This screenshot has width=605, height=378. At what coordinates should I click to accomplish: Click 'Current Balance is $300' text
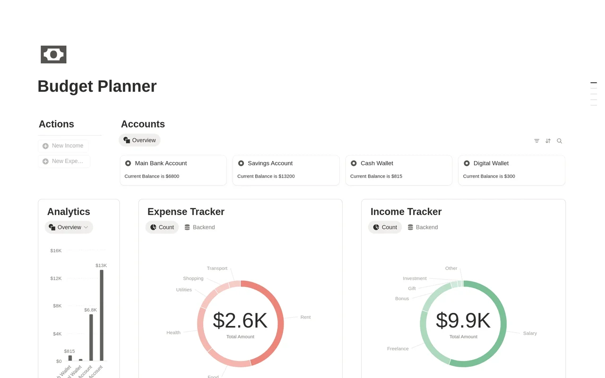click(x=489, y=176)
